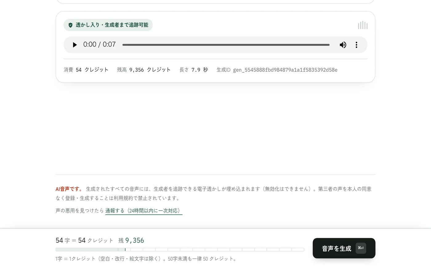Click the 残高 9,356 クレジット value
The height and width of the screenshot is (269, 431).
[144, 70]
